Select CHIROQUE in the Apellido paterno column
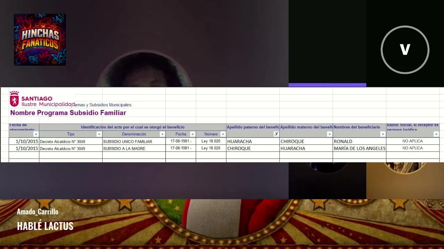The width and height of the screenshot is (444, 249). tap(253, 148)
